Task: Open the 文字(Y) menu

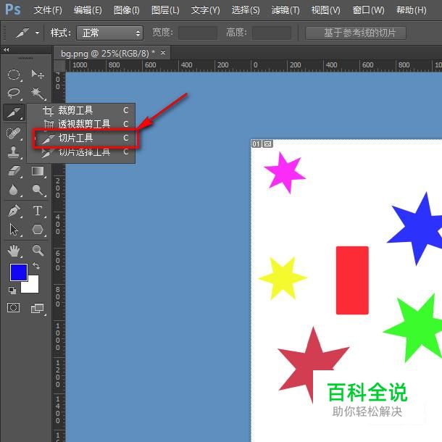Action: [x=205, y=10]
